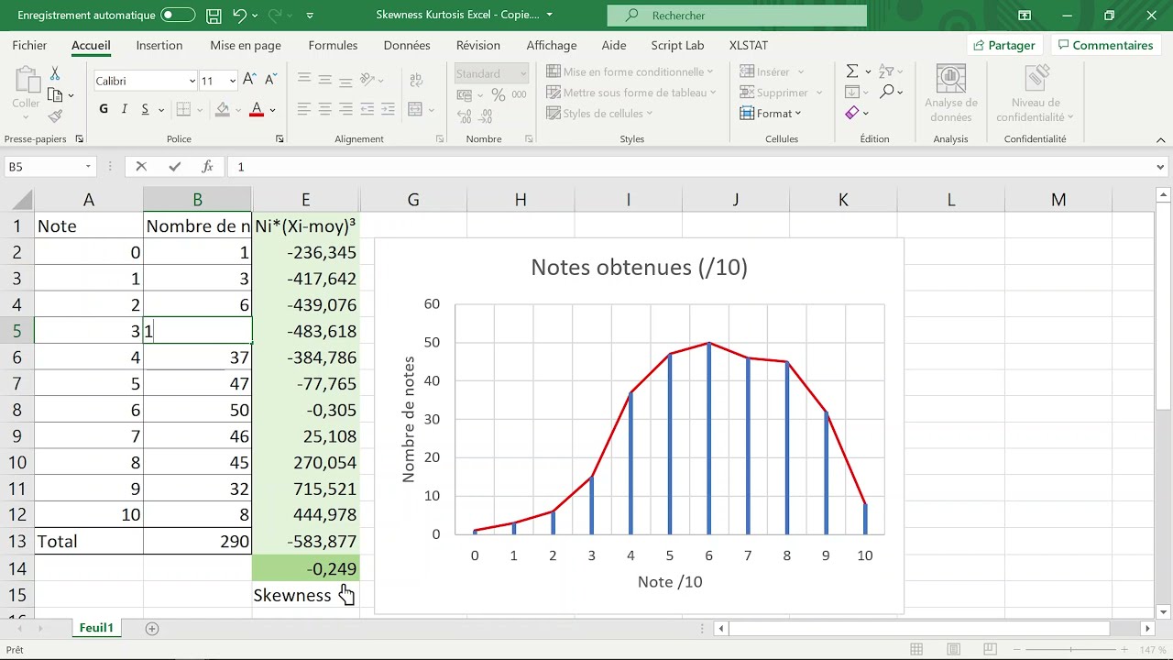Open the Commentaires pane
The image size is (1173, 660).
[1104, 45]
